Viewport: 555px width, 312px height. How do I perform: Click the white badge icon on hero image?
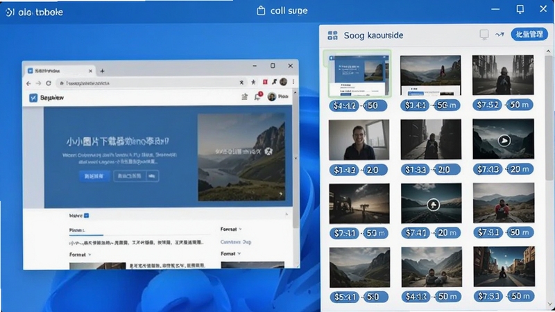coord(268,151)
